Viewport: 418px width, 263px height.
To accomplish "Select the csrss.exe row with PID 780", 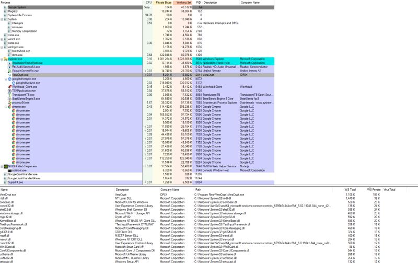I will tap(137, 35).
